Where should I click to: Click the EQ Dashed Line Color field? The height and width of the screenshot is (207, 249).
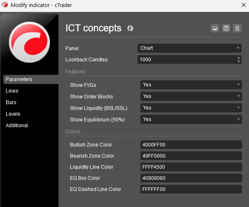click(x=191, y=189)
